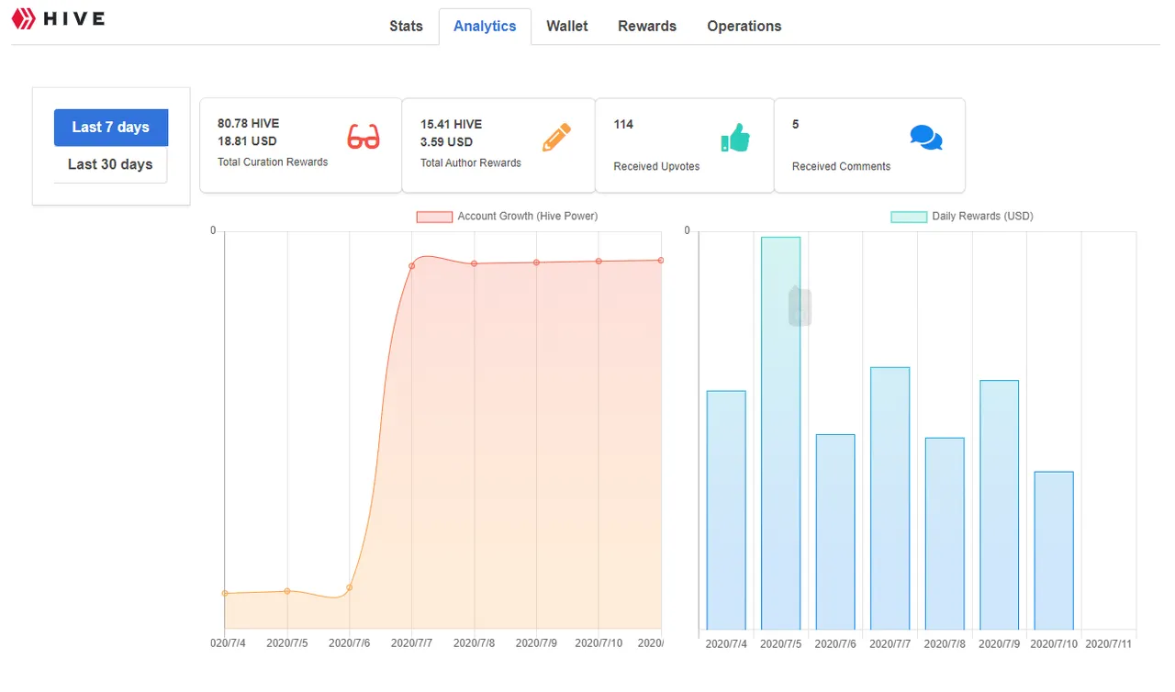Click the 2020/7/9 point on growth line
Viewport: 1175px width, 692px height.
(536, 262)
